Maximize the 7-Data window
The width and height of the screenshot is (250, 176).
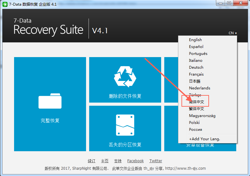click(229, 3)
